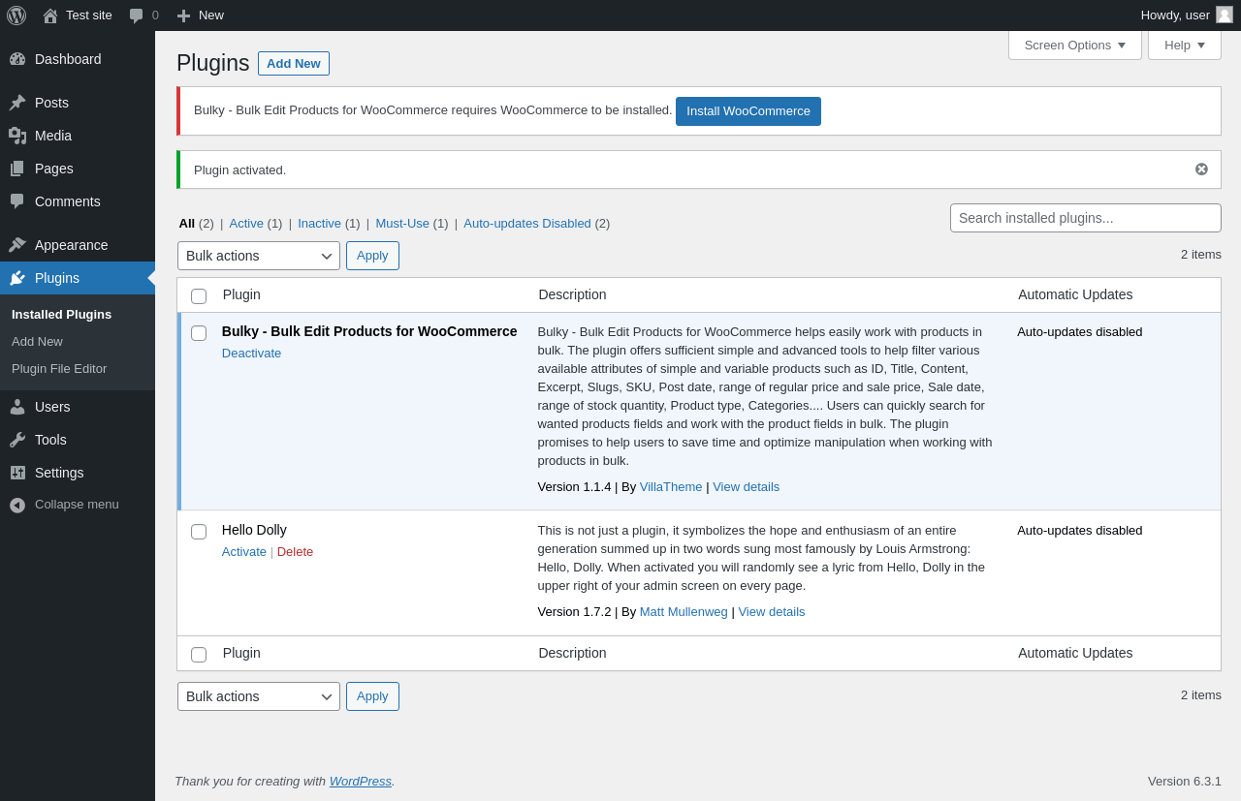Open the VillaTheme author link
1241x801 pixels.
click(x=671, y=486)
